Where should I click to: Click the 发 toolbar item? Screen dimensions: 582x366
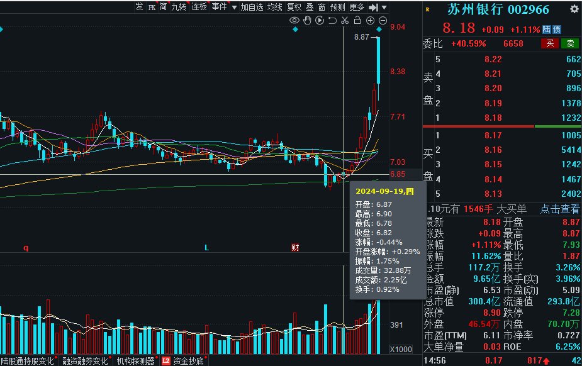point(139,7)
